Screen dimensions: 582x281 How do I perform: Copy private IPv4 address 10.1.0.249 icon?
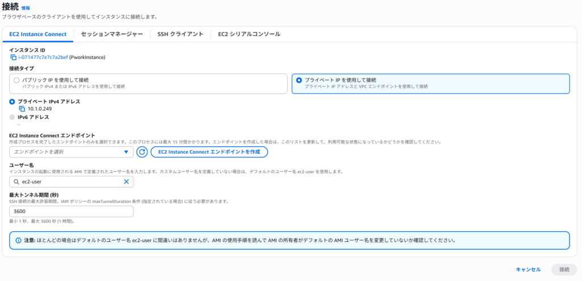coord(22,109)
